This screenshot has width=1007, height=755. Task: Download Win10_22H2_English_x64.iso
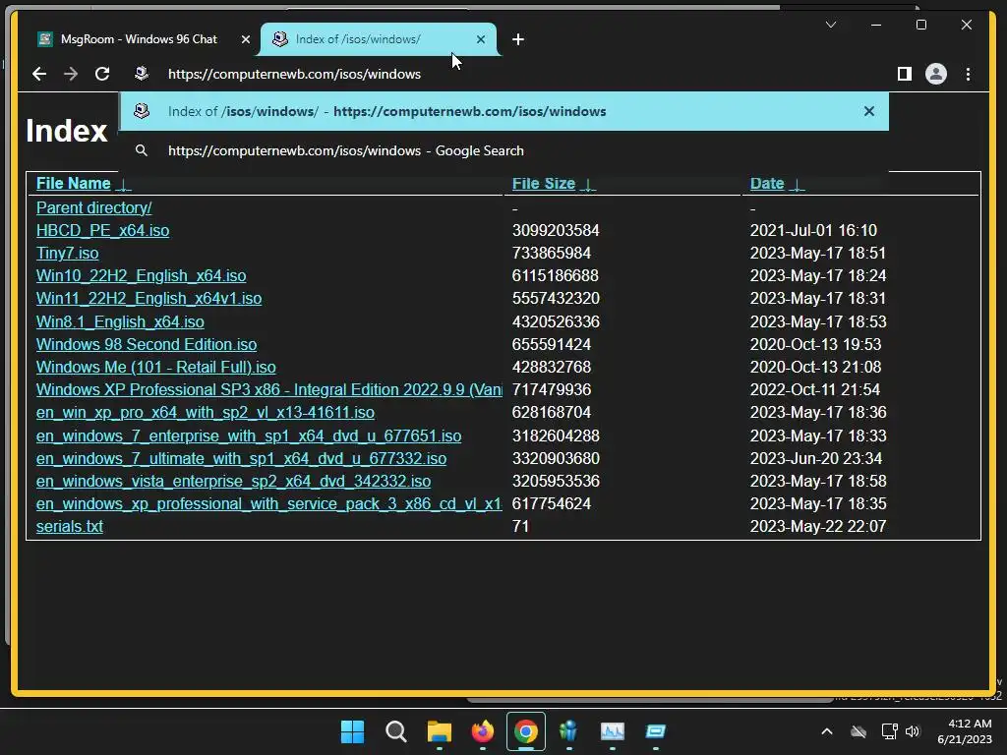[142, 276]
